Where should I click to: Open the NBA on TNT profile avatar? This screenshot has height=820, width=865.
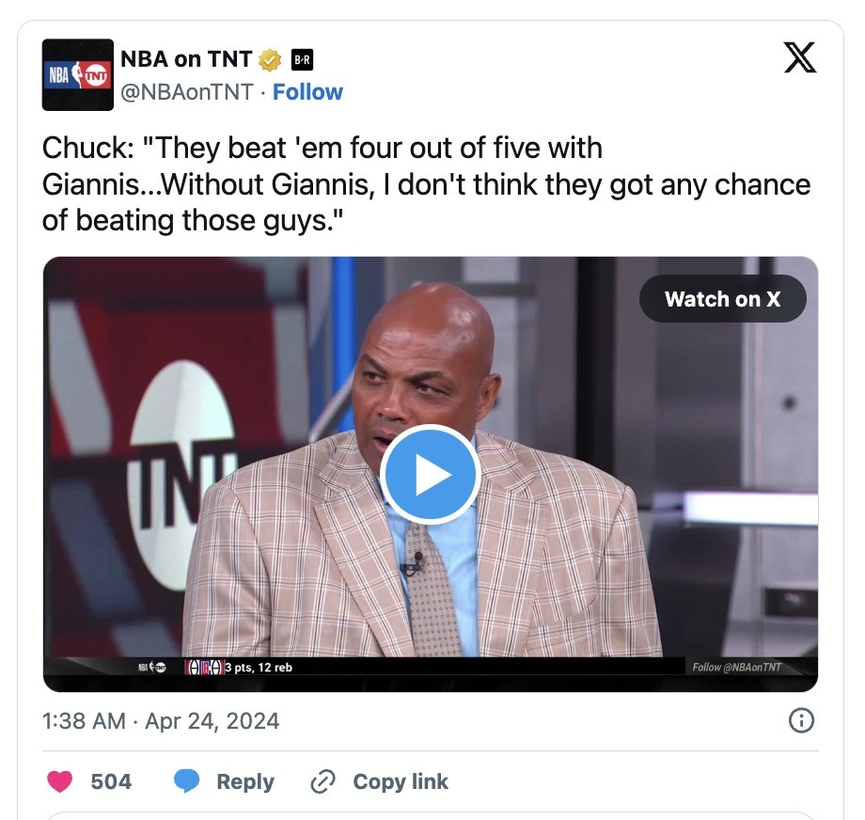[x=78, y=75]
